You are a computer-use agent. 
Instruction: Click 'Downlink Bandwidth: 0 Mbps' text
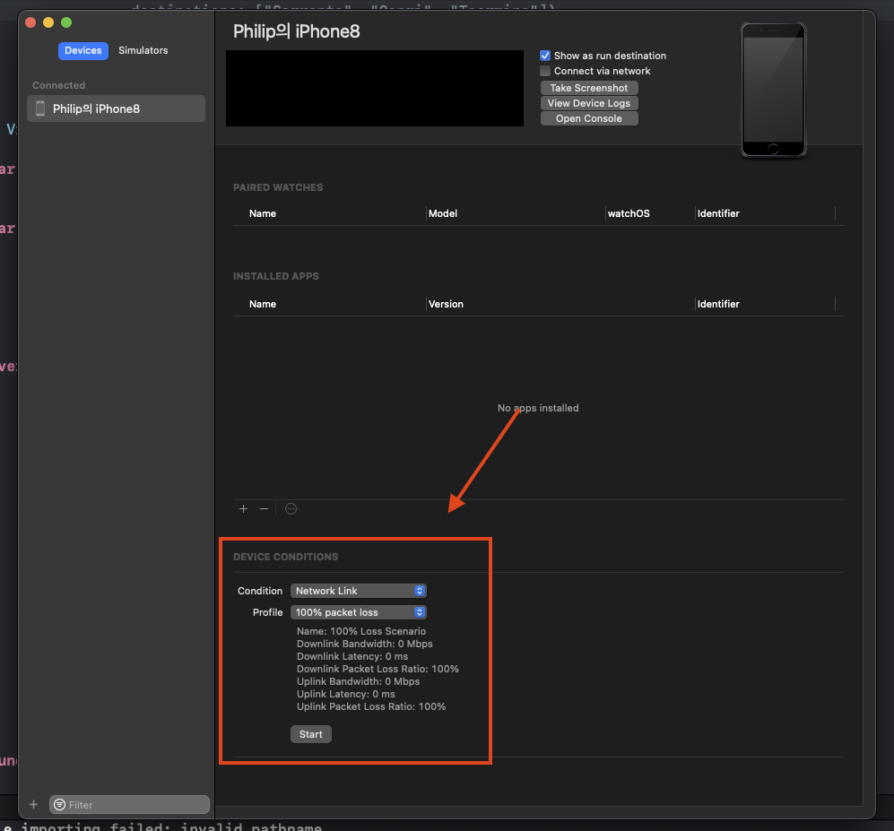[364, 644]
